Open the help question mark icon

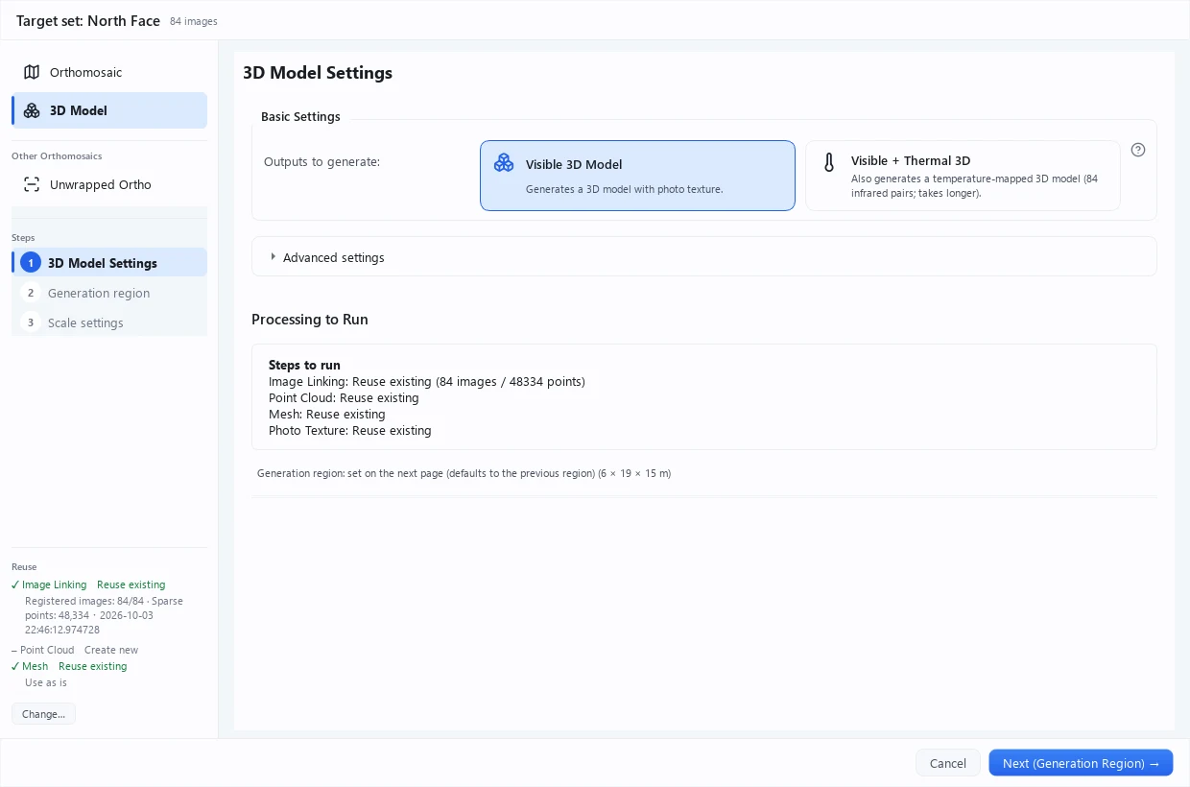(x=1138, y=150)
